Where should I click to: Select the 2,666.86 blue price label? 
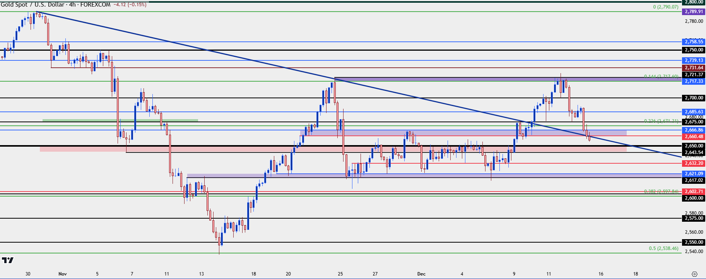pos(694,130)
